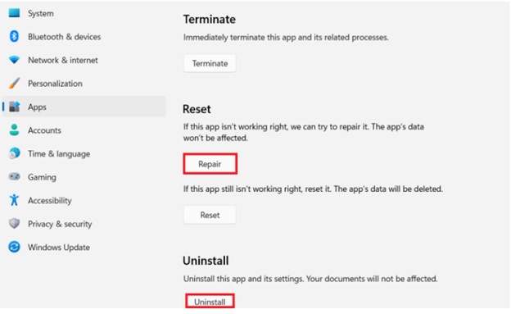
Task: Click the Windows Update refresh icon
Action: (14, 247)
